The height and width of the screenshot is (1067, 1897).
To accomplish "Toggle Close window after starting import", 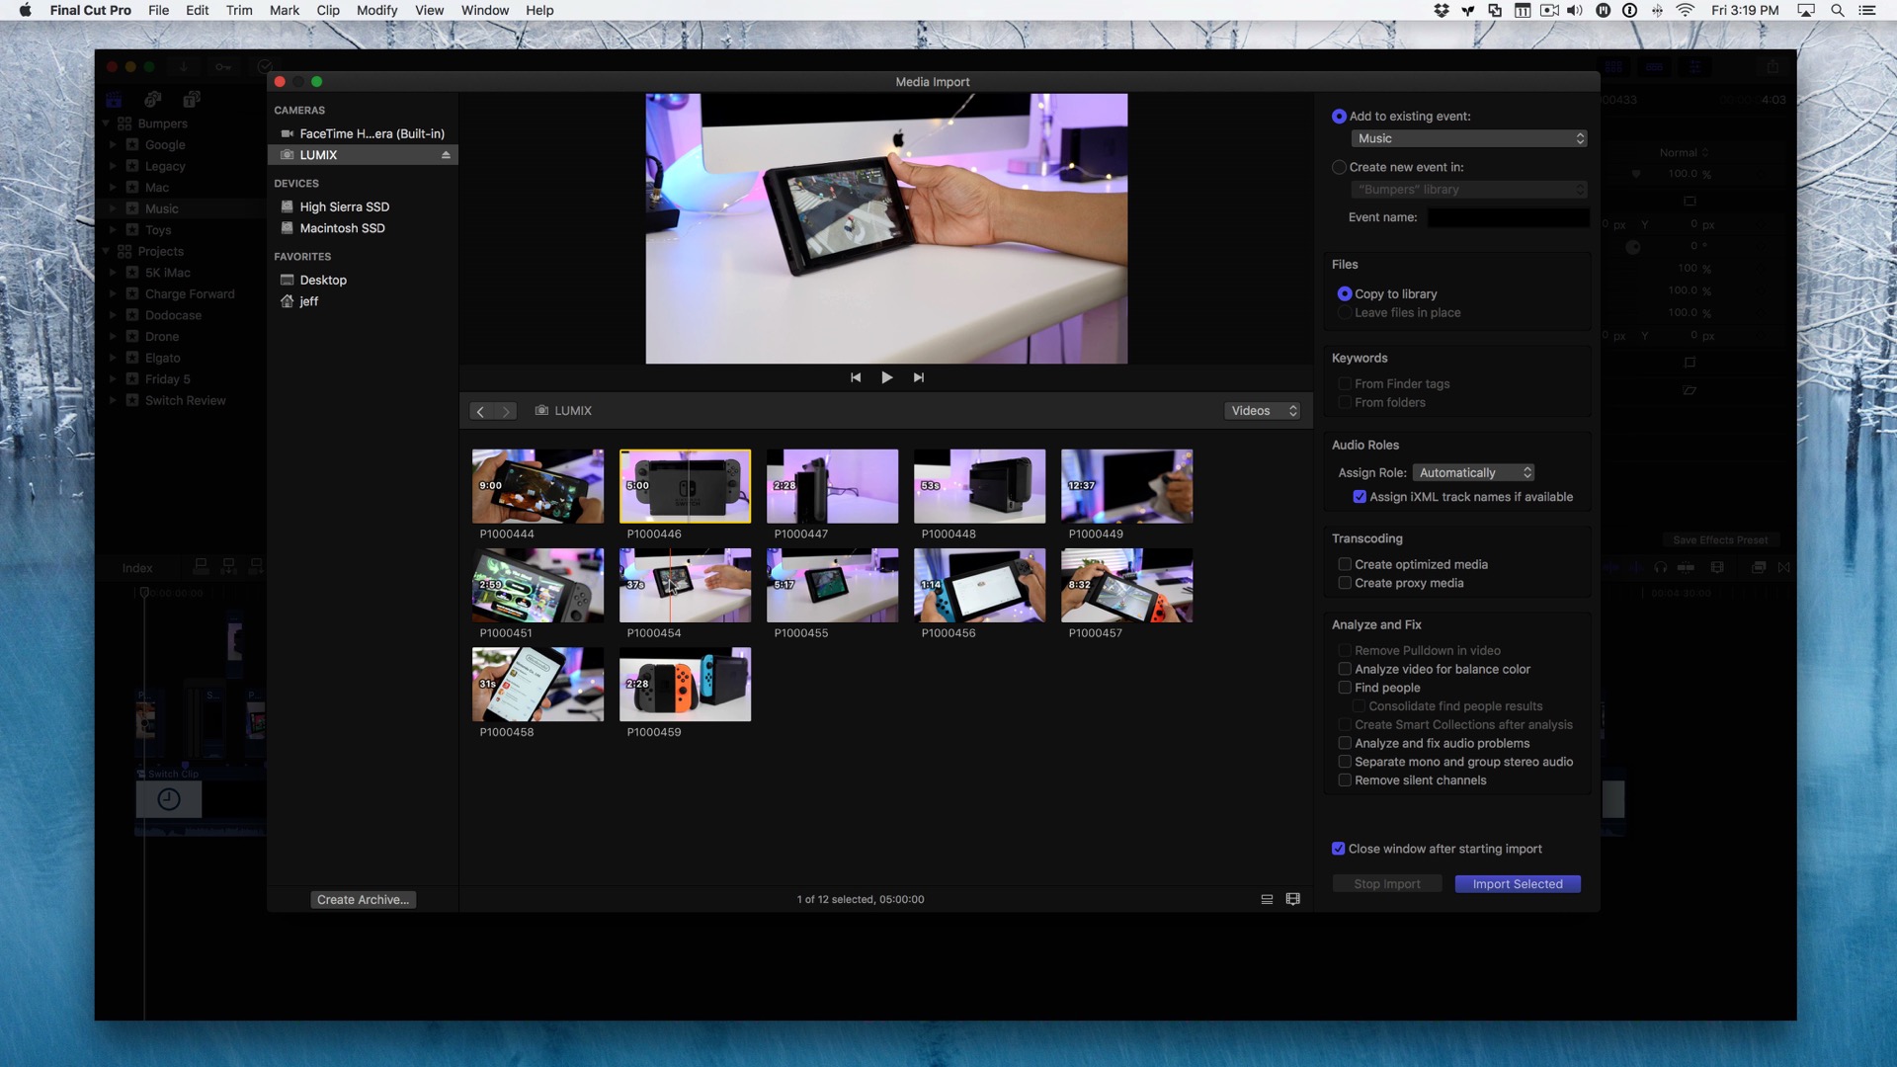I will coord(1338,849).
